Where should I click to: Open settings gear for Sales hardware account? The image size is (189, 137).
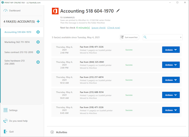(x=38, y=62)
